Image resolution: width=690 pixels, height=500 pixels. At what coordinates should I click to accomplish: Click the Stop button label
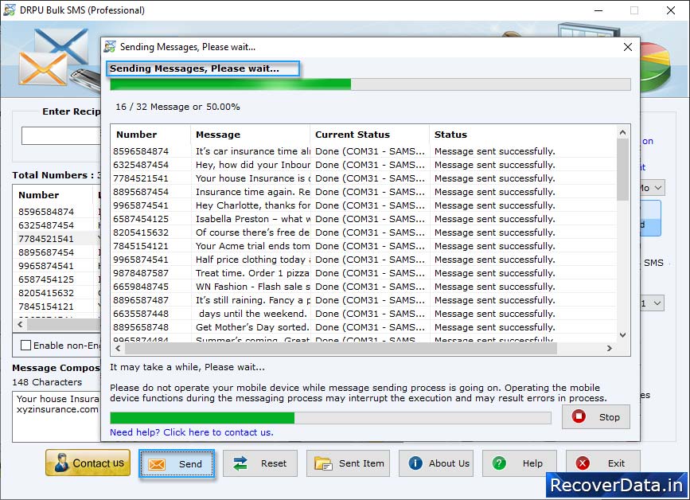[610, 417]
